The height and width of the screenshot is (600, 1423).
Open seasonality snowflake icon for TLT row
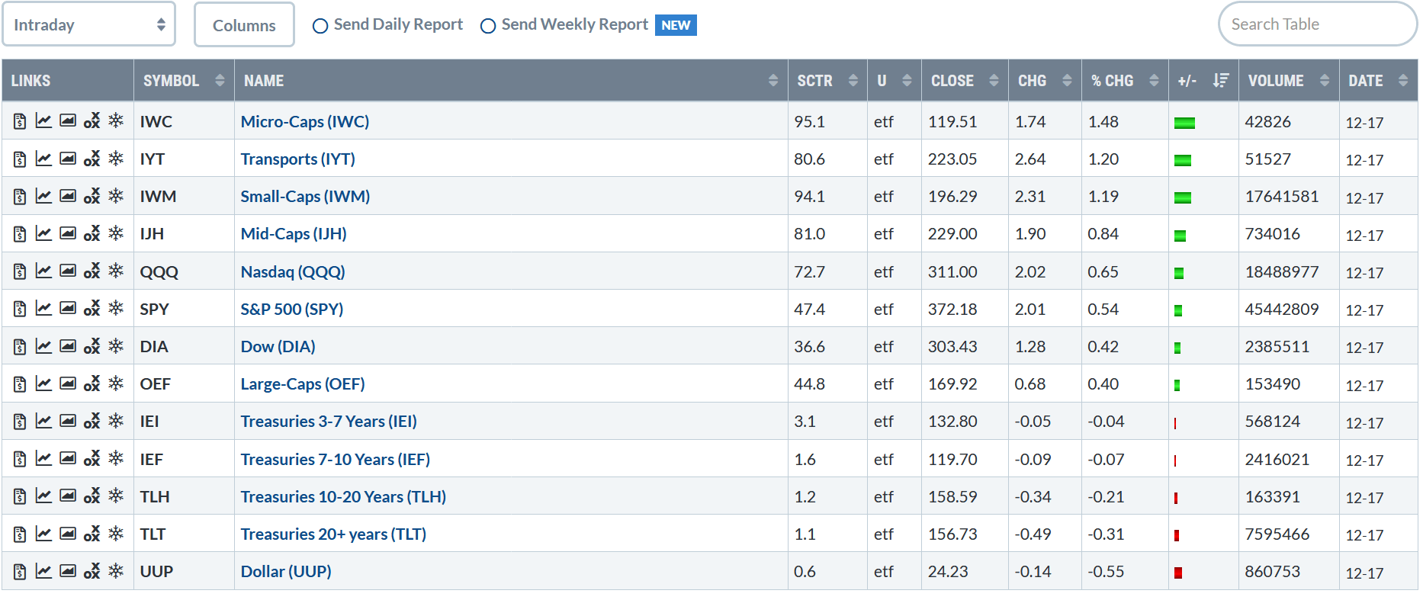[x=116, y=533]
